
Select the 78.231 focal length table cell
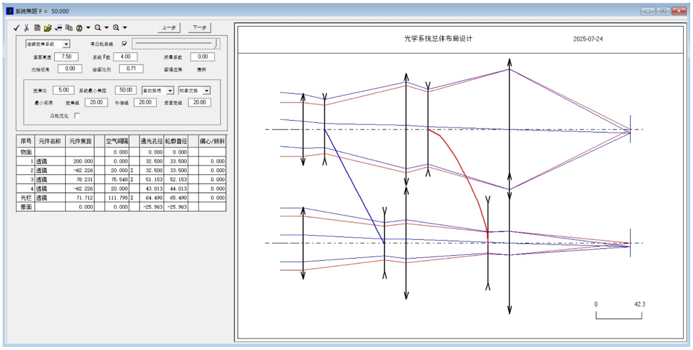80,180
